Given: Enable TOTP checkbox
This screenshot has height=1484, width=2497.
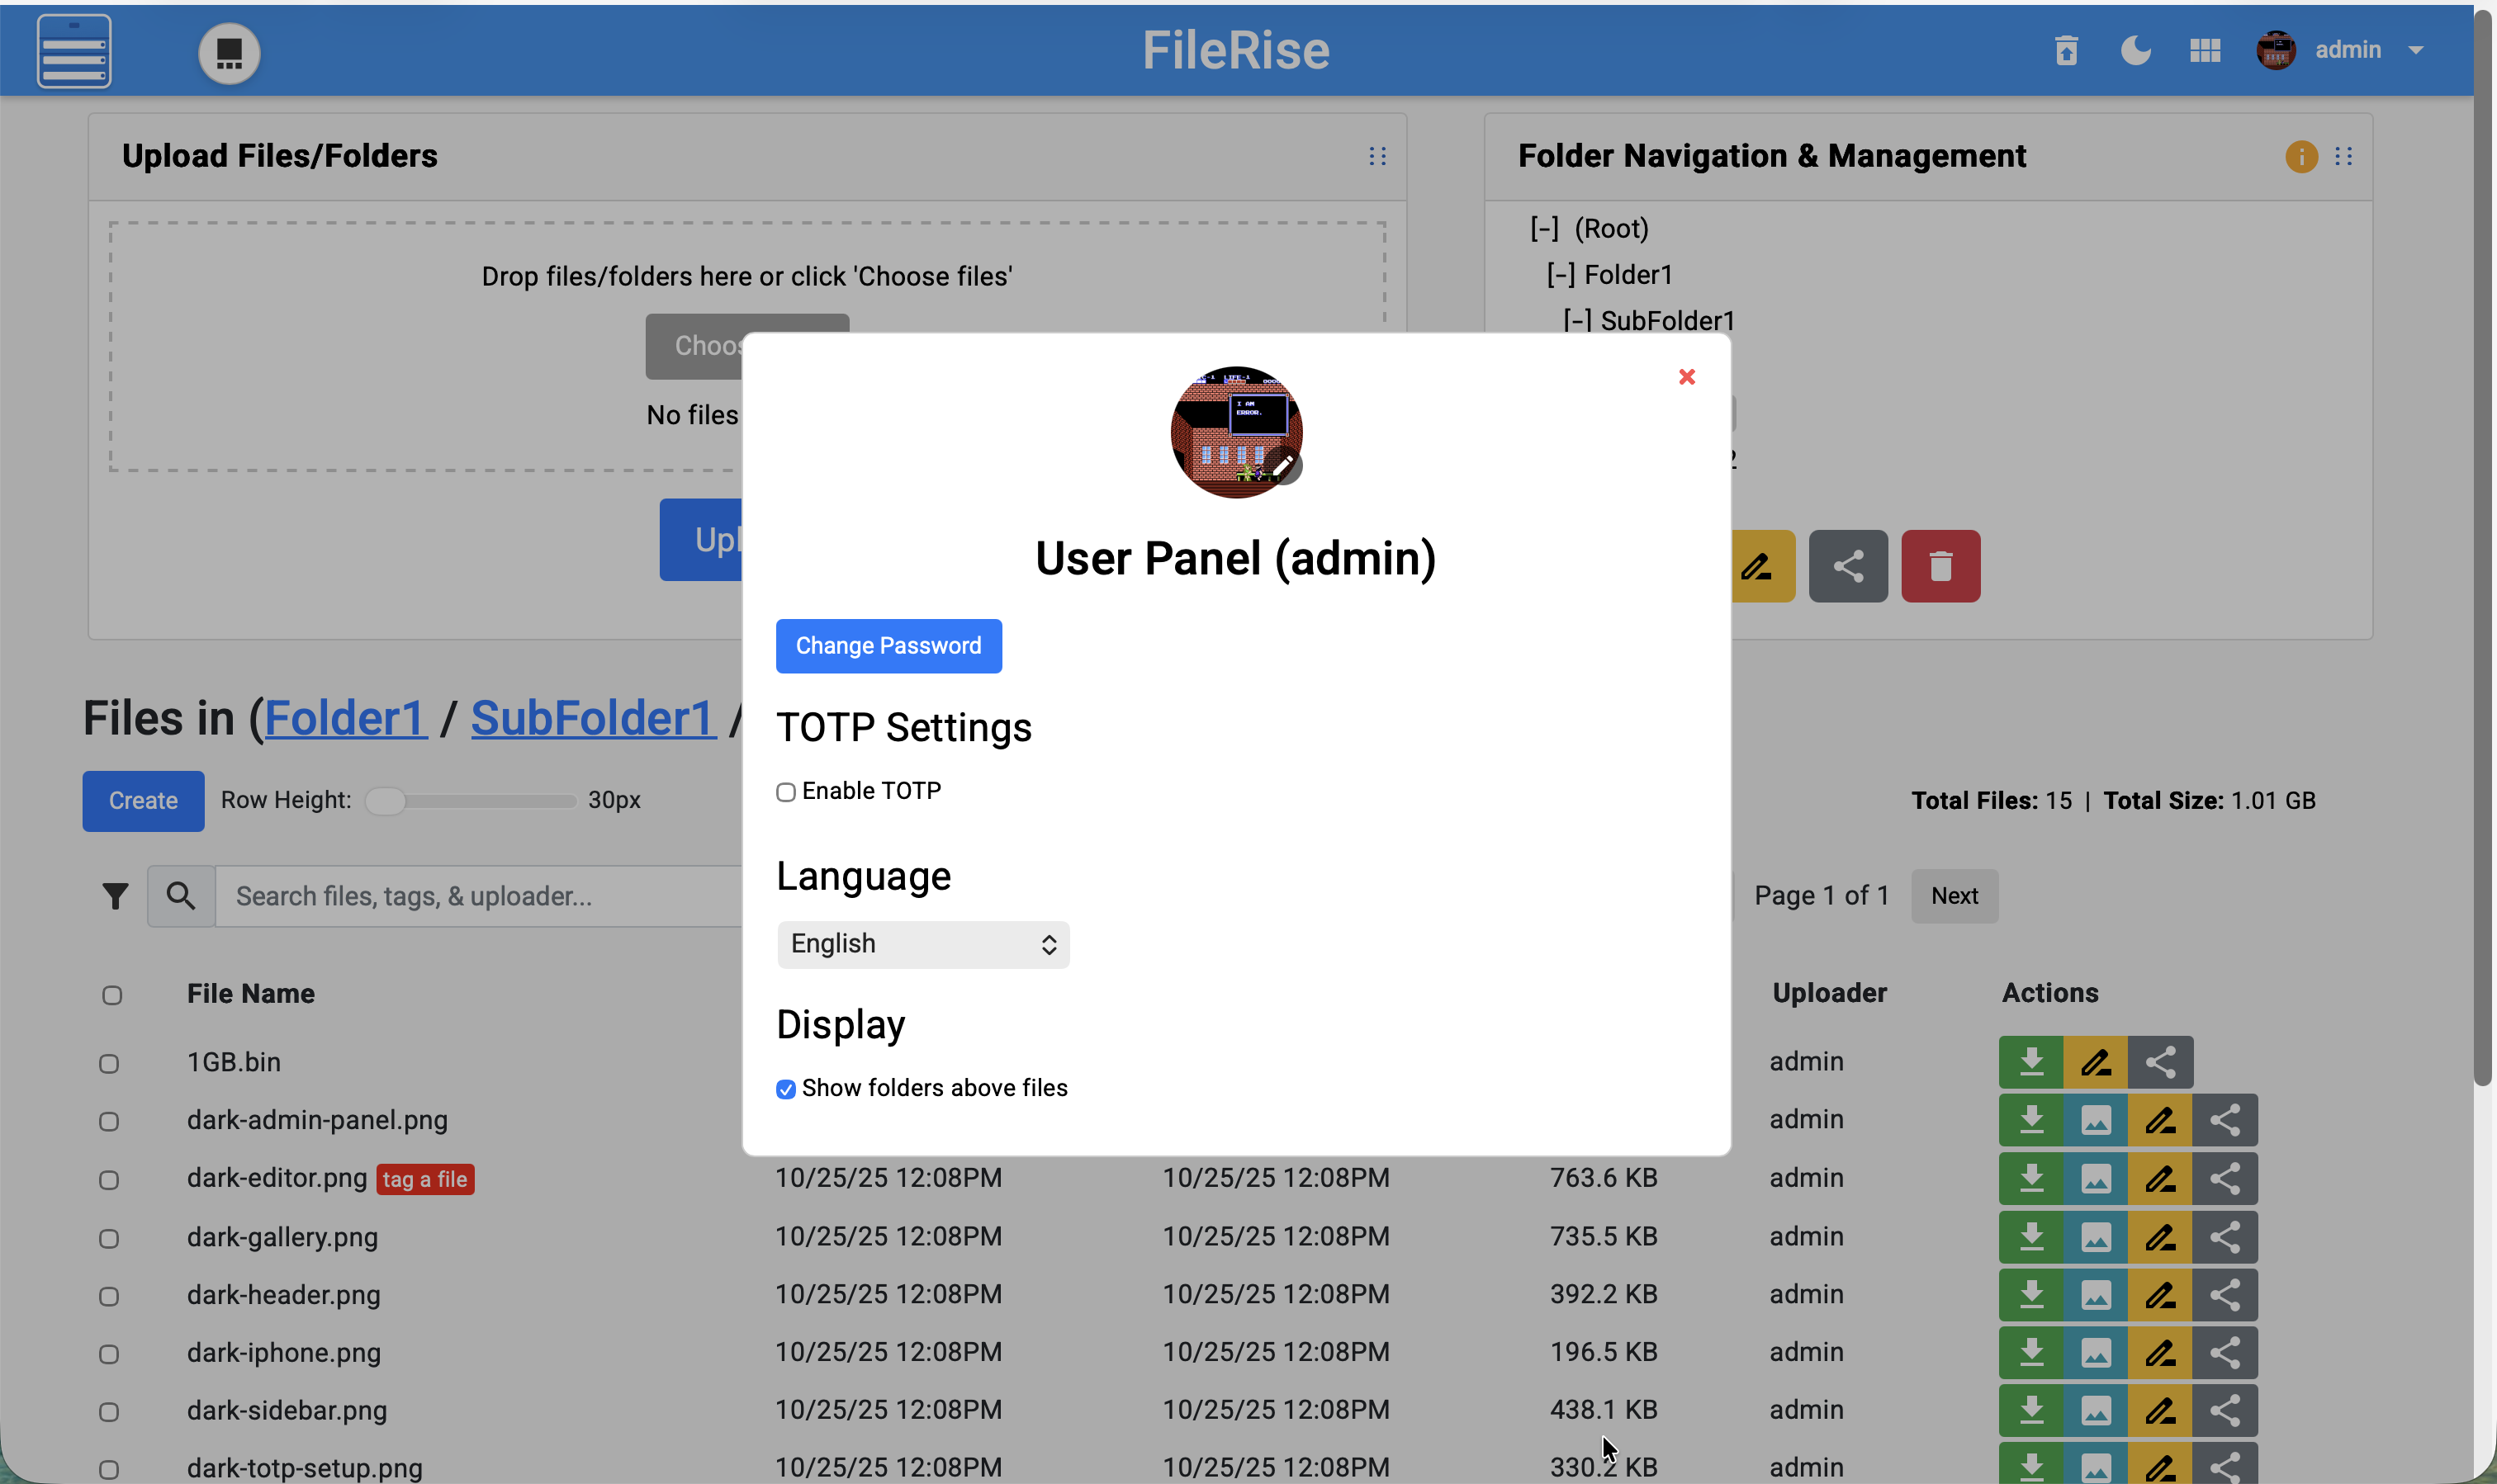Looking at the screenshot, I should pyautogui.click(x=786, y=793).
